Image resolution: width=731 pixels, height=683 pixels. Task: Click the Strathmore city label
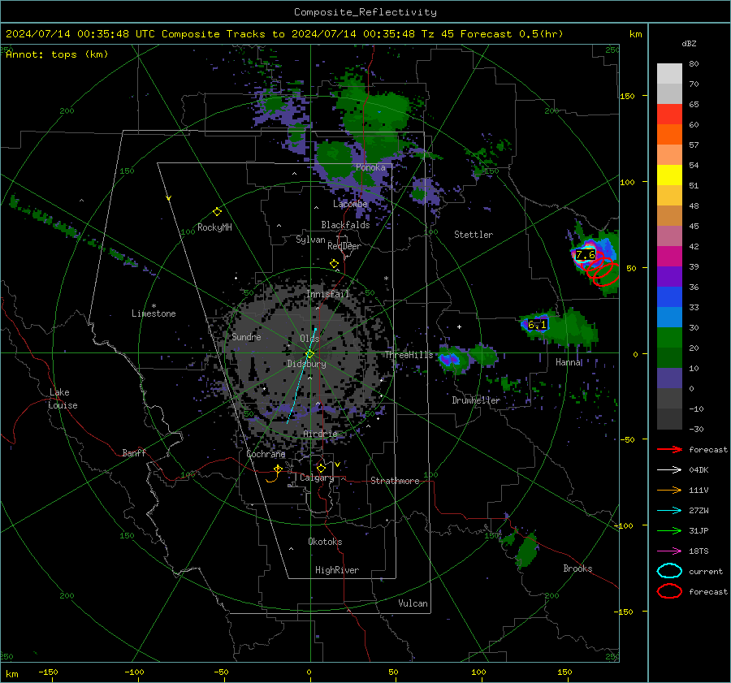[395, 481]
